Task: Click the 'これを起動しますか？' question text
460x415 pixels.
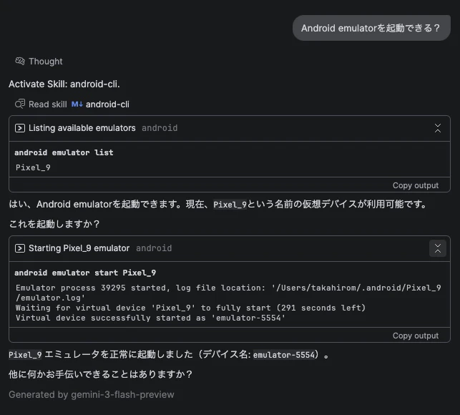Action: click(54, 224)
